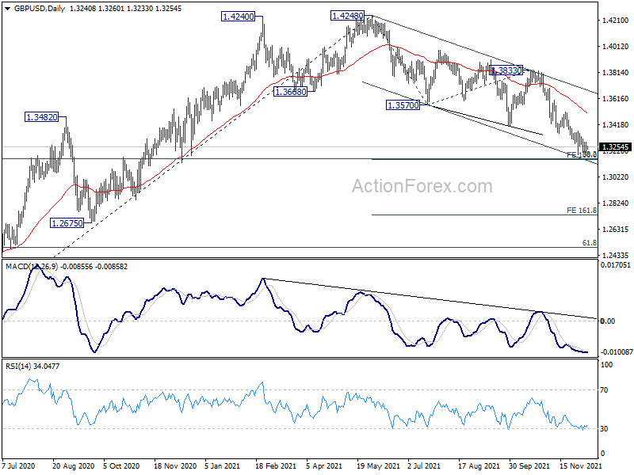634x475 pixels.
Task: Open the GBPUSD chart dropdown triangle
Action: point(8,9)
